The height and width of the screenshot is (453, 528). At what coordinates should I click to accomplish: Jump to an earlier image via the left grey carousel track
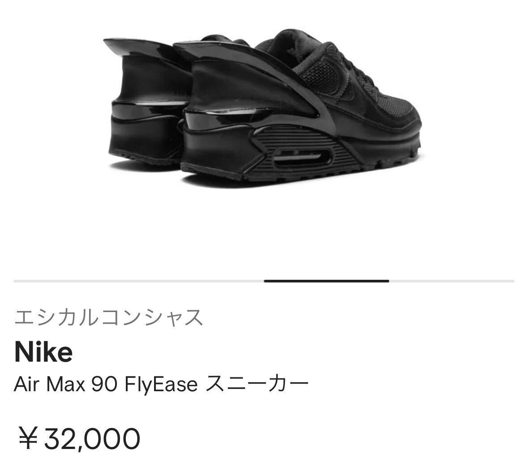(x=139, y=281)
